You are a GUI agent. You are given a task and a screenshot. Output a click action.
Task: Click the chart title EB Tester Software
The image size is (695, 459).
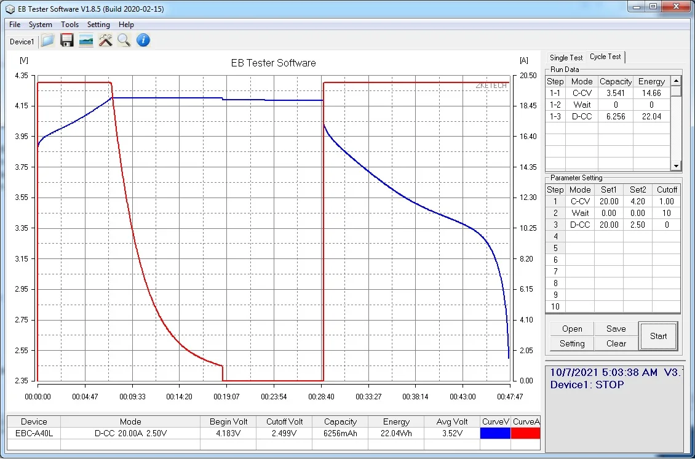coord(274,63)
